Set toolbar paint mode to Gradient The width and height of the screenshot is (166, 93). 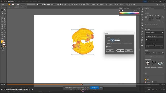[x=3, y=46]
